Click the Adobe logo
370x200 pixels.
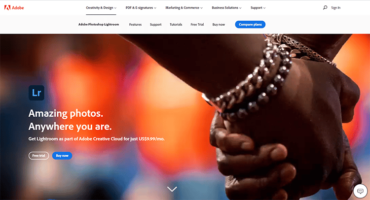14,8
